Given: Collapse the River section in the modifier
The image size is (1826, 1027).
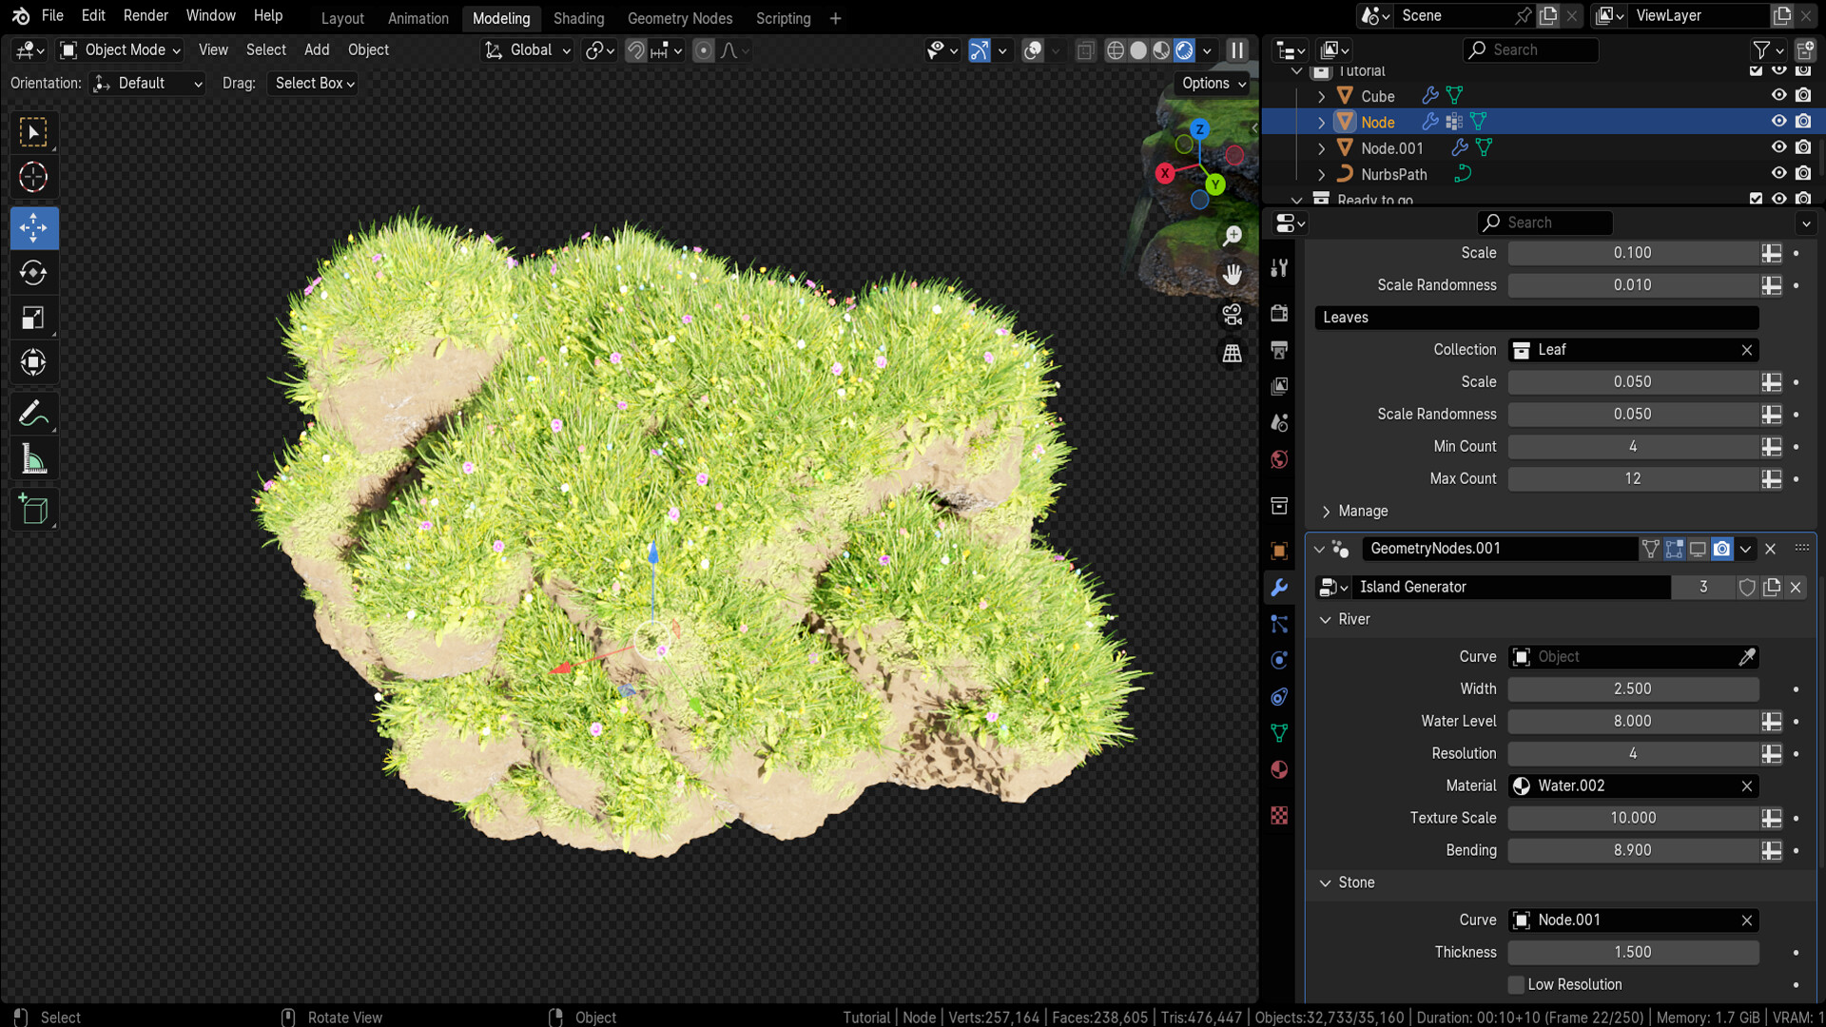Looking at the screenshot, I should pos(1325,619).
